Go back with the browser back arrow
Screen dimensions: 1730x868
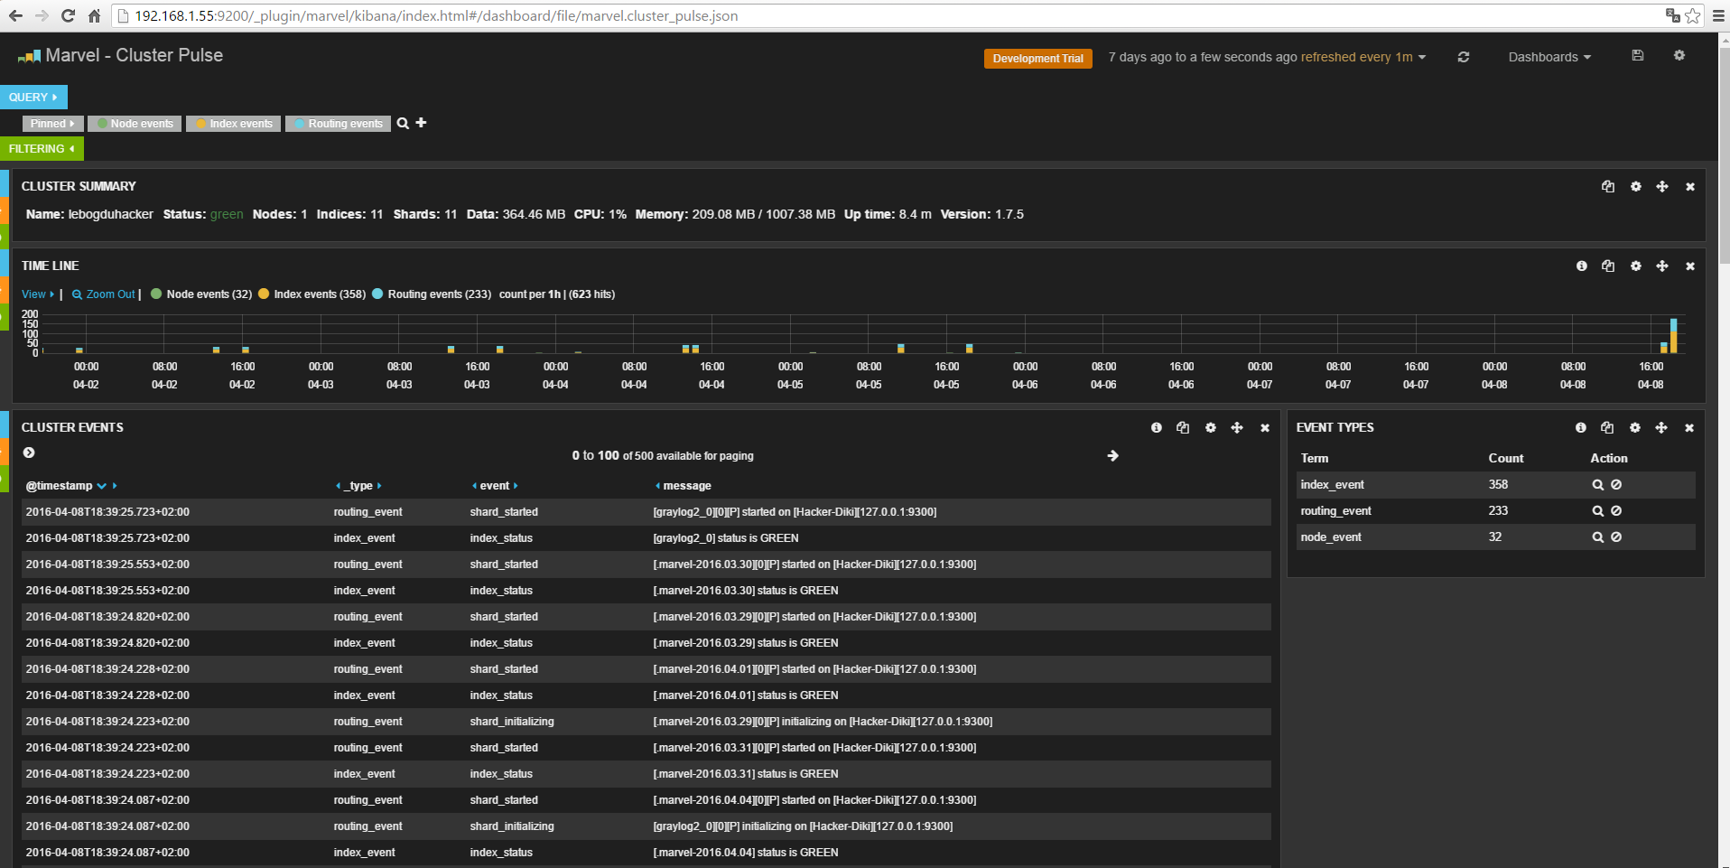tap(15, 15)
